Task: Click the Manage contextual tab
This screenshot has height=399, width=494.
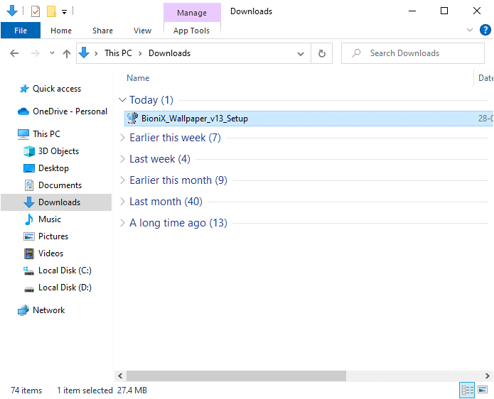Action: click(x=192, y=13)
